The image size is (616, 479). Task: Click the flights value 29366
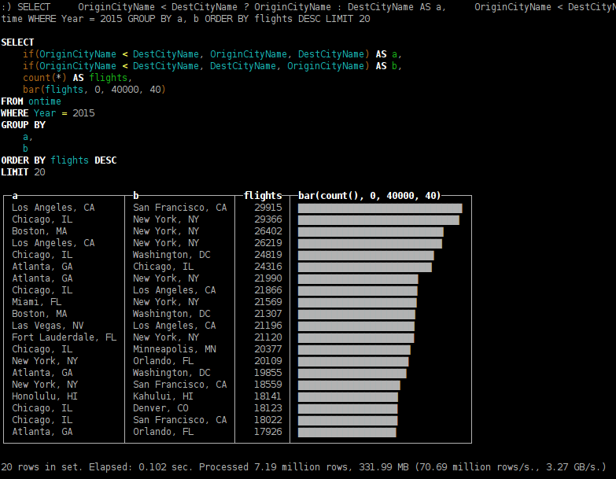267,219
